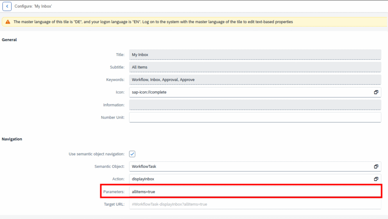Viewport: 388px width, 219px height.
Task: Click the Title field showing My Inbox
Action: (x=255, y=55)
